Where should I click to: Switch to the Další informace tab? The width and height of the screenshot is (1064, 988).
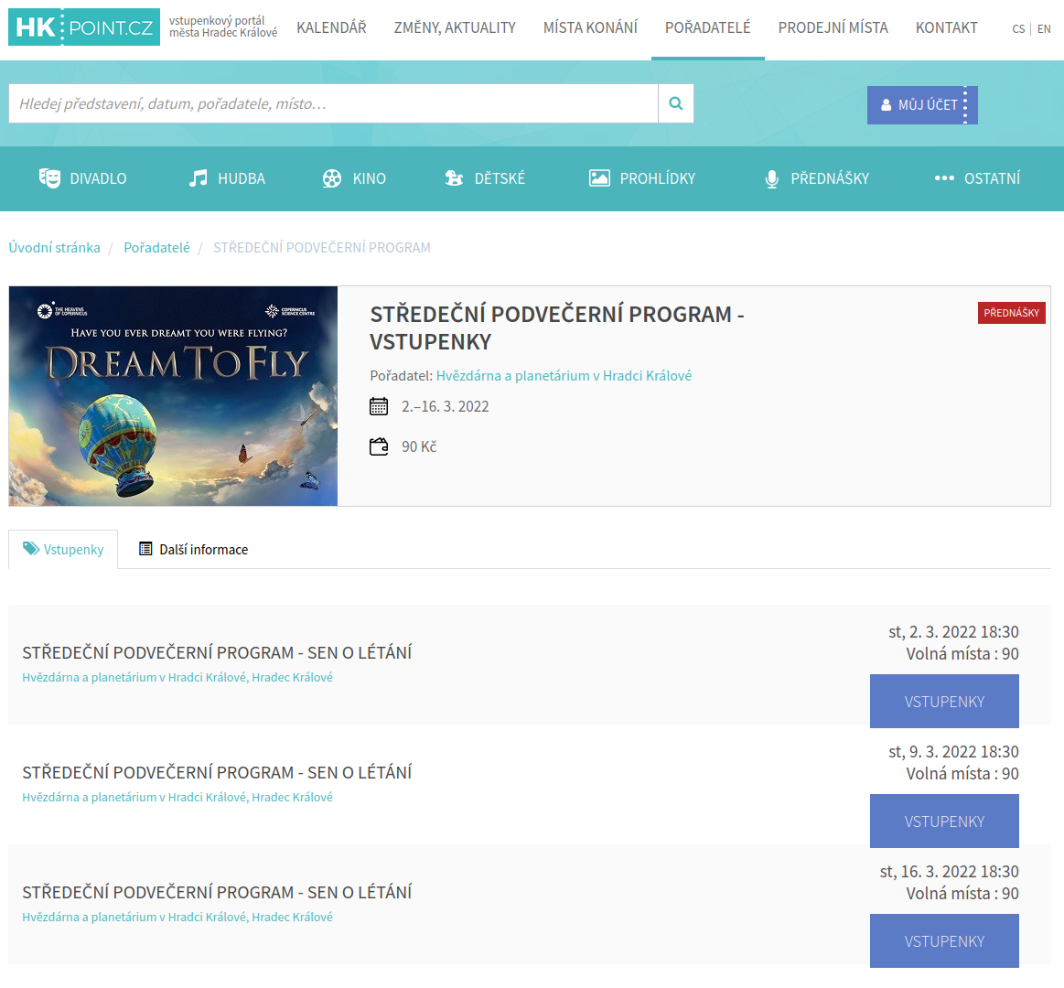[x=193, y=549]
